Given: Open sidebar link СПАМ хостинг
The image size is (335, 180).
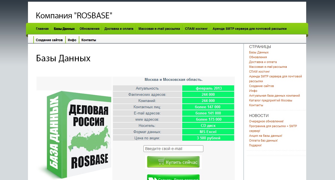Looking at the screenshot, I should point(259,71).
